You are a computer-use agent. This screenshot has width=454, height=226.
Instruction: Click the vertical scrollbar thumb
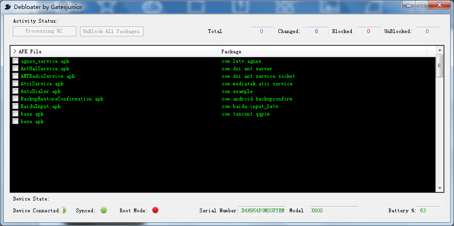[x=439, y=66]
